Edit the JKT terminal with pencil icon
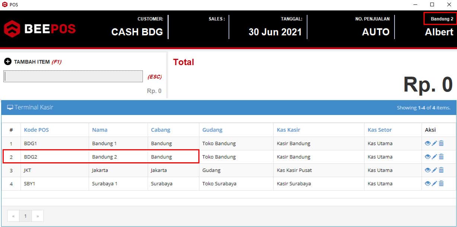 pos(434,170)
